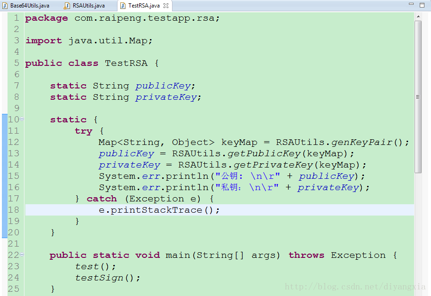The height and width of the screenshot is (296, 431).
Task: Click the class name TestRSA on line 5
Action: click(126, 63)
